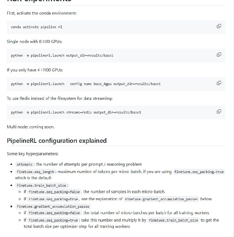Click the 'finetune.train_batch_size' top-level bullet label
Screen dimensions: 234x237
pyautogui.click(x=42, y=185)
